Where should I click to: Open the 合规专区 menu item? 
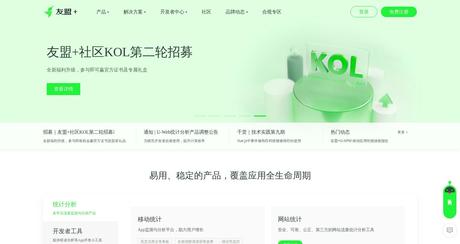point(272,12)
